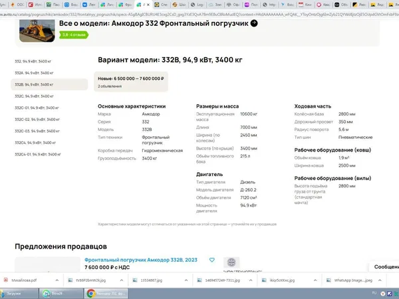Switch to the Объ browser tab
The height and width of the screenshot is (299, 399).
341,5
